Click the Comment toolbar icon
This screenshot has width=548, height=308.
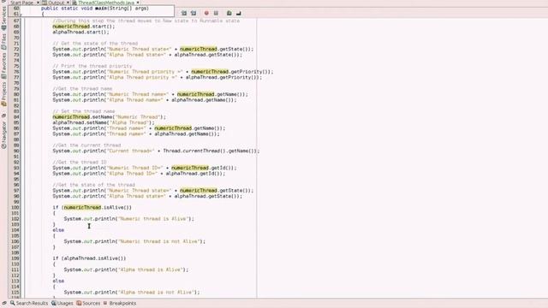(229, 14)
